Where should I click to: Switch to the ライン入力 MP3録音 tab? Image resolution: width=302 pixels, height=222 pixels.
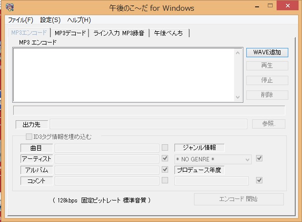coord(119,33)
